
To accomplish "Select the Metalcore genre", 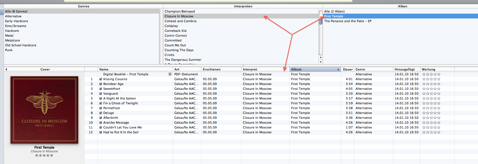I will (81, 40).
